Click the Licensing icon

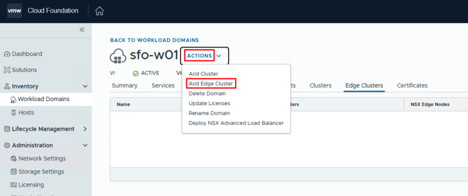pos(13,185)
